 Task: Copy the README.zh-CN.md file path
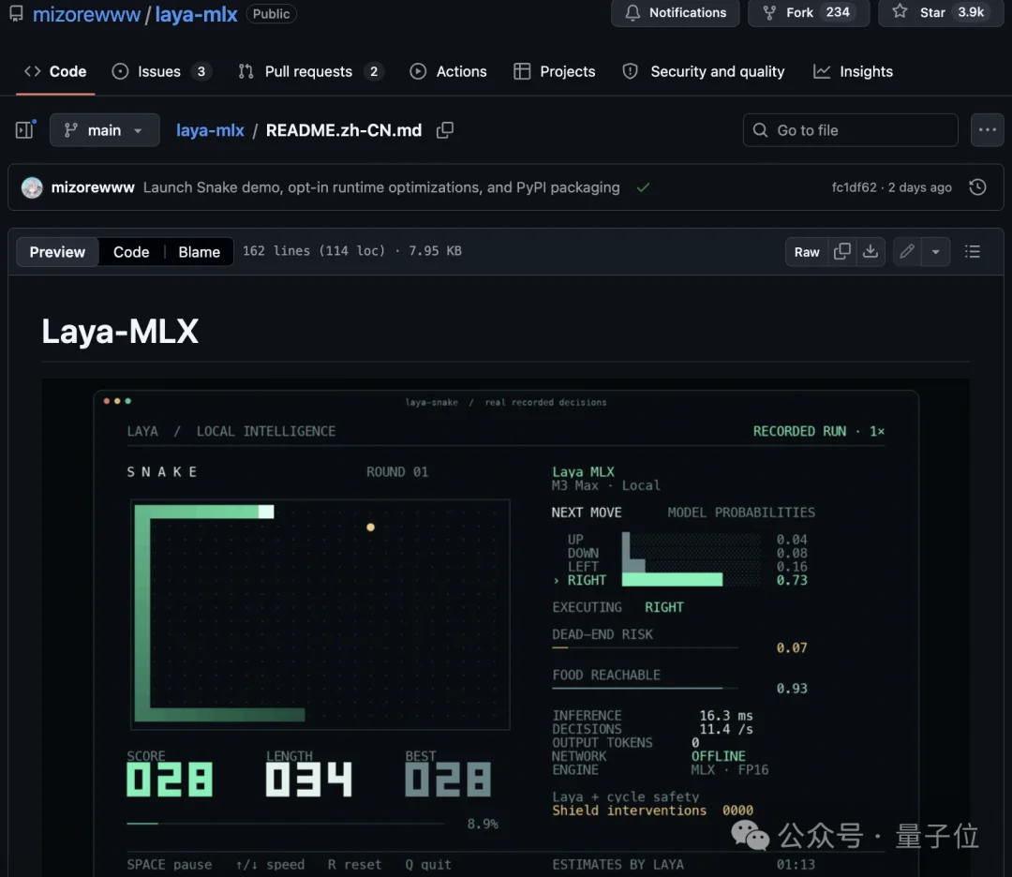[x=445, y=130]
